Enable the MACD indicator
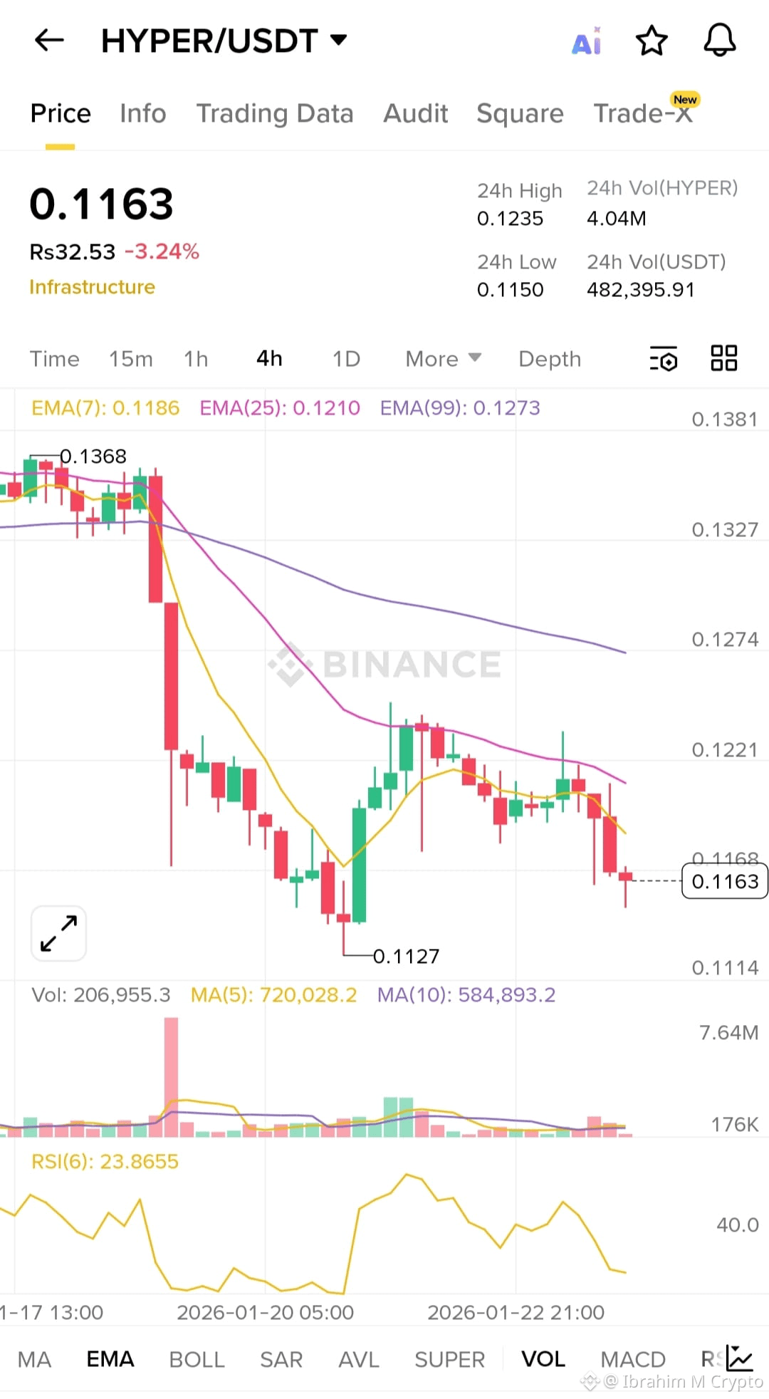 tap(632, 1358)
